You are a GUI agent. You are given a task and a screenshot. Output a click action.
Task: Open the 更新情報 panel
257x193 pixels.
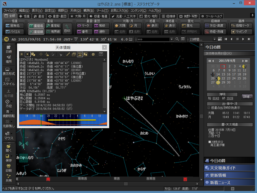[229, 175]
